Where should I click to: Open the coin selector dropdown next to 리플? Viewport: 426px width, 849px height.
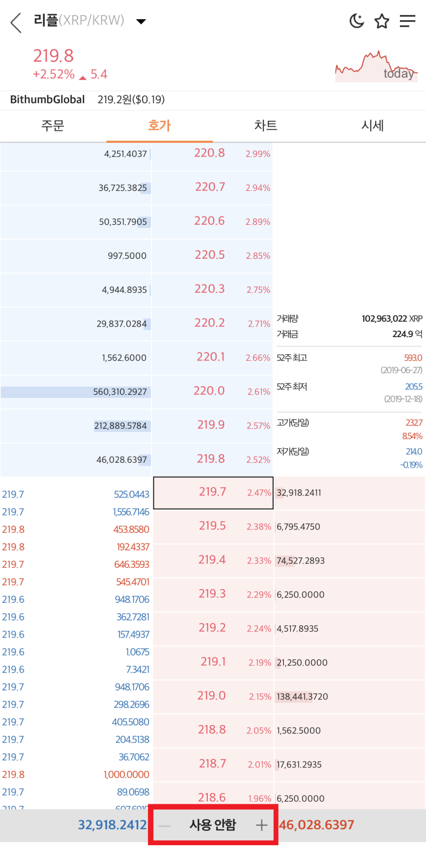click(x=141, y=21)
